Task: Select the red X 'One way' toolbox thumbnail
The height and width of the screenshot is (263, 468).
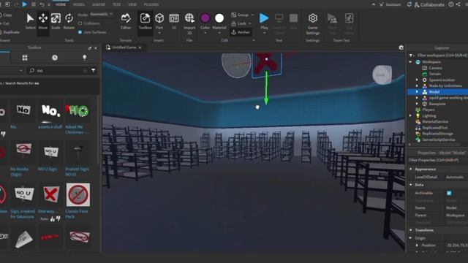Action: (x=50, y=195)
